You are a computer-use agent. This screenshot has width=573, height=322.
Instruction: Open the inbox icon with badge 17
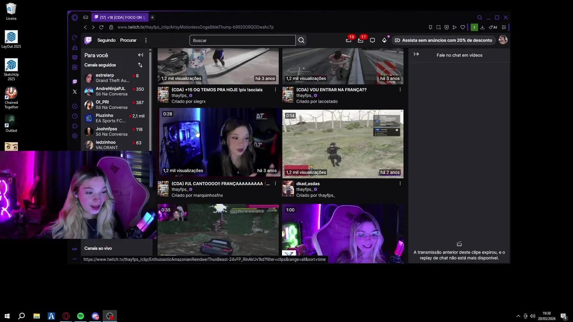[360, 40]
